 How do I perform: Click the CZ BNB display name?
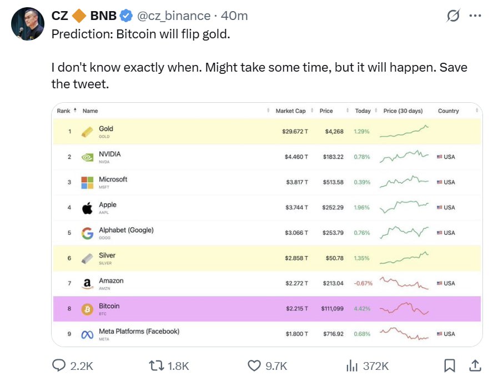click(x=84, y=16)
